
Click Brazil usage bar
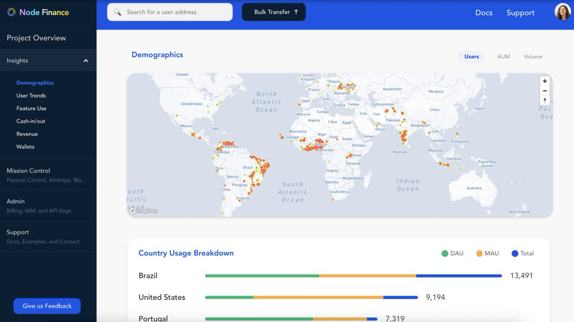(353, 276)
